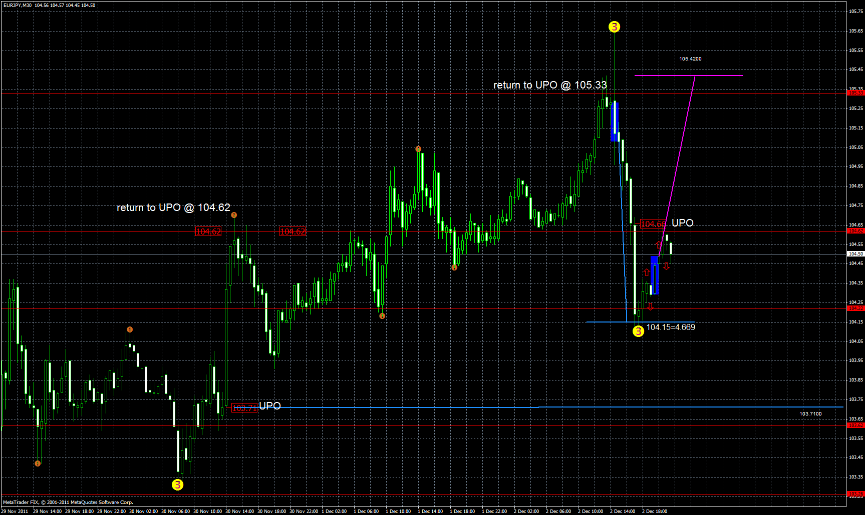865x515 pixels.
Task: Select the red 104.66 UPO label box
Action: (x=654, y=223)
